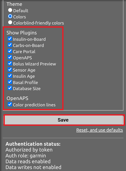Click the Save button
Viewport: 126px width, 171px height.
point(64,120)
